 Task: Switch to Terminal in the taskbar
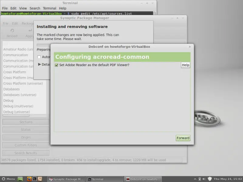tap(105, 179)
